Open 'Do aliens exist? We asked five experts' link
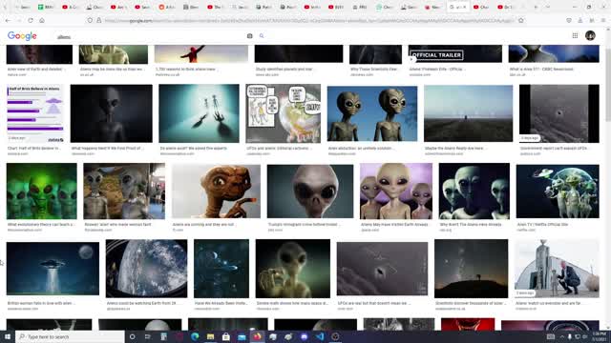The width and height of the screenshot is (611, 343). click(194, 149)
